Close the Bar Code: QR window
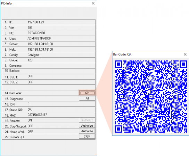Image resolution: width=189 pixels, height=156 pixels. coord(185,54)
